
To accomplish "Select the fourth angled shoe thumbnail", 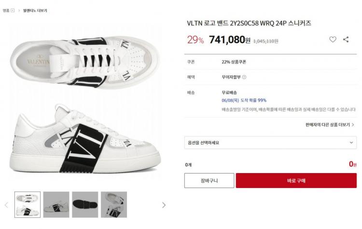I will coord(114,204).
